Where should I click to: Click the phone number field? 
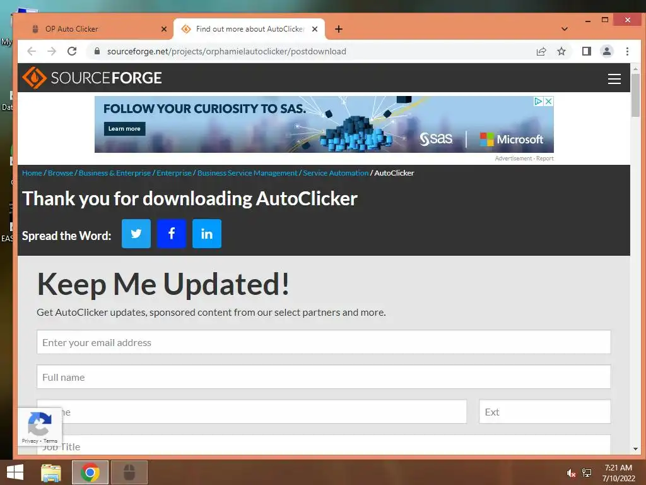tap(252, 411)
